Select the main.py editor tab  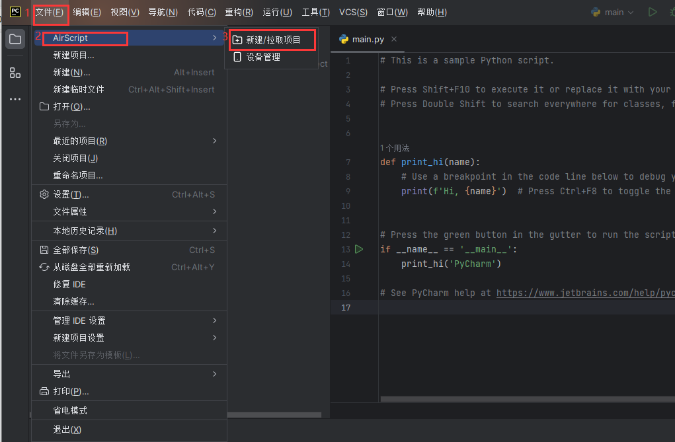pos(367,39)
